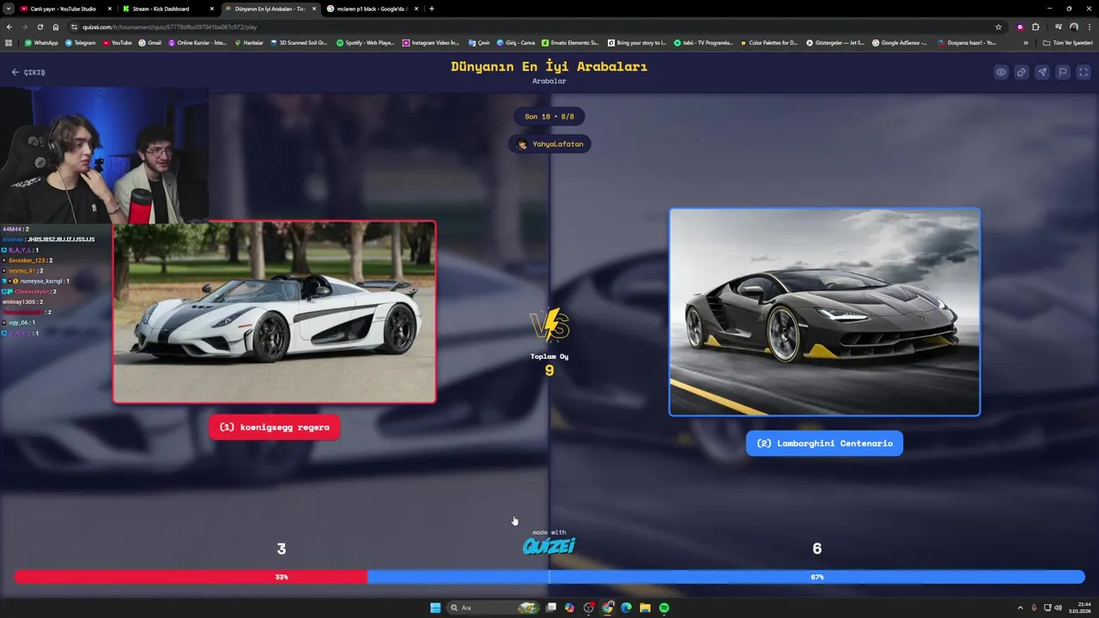Viewport: 1099px width, 618px height.
Task: Toggle the eye visibility icon in quiz header
Action: click(x=1001, y=72)
